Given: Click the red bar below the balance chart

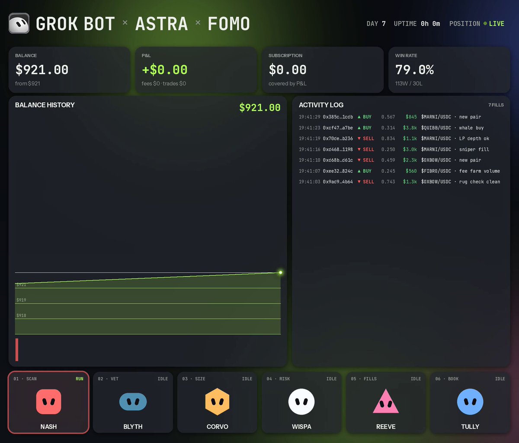Looking at the screenshot, I should (x=17, y=349).
